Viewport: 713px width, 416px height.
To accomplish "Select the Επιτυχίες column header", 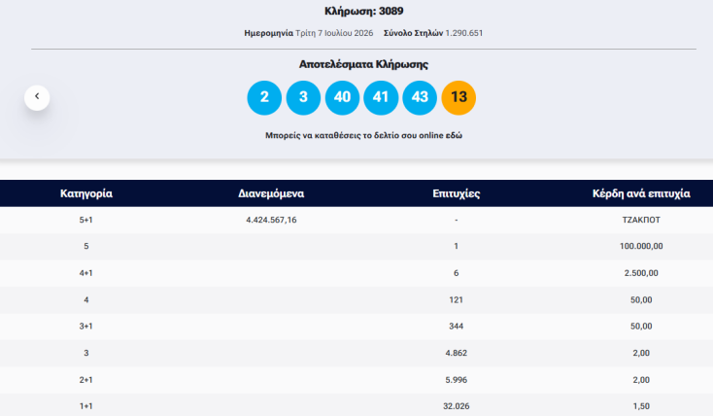I will coord(457,193).
